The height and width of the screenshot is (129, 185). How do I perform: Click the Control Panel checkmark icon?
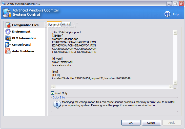(8, 45)
